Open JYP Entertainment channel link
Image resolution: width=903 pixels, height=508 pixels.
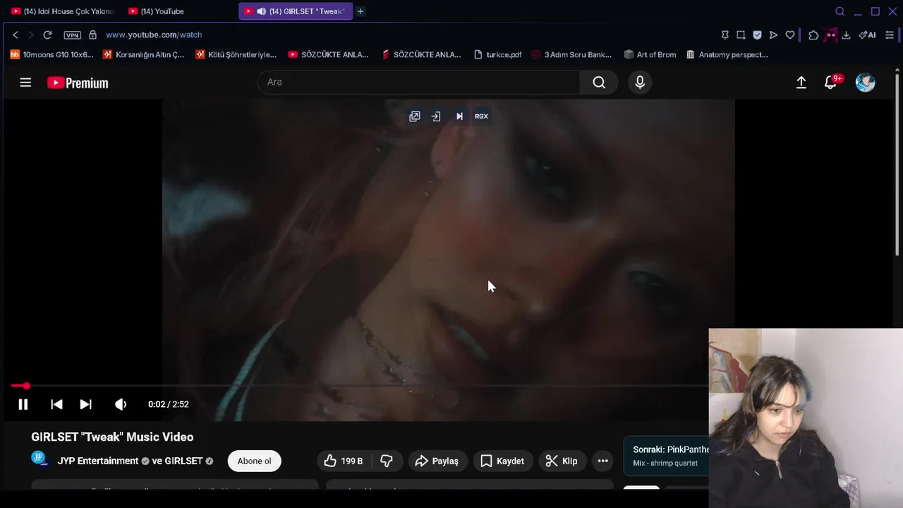click(98, 461)
